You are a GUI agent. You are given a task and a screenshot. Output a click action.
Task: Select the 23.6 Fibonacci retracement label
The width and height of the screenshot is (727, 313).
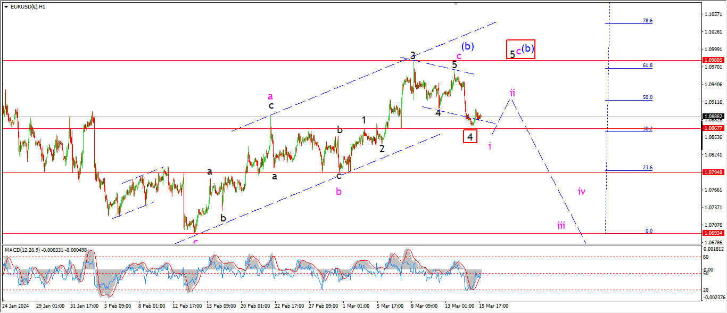click(647, 168)
